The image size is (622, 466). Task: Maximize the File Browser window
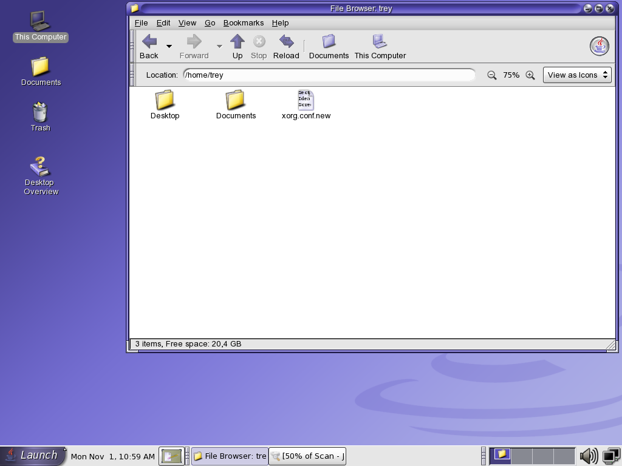click(x=599, y=8)
